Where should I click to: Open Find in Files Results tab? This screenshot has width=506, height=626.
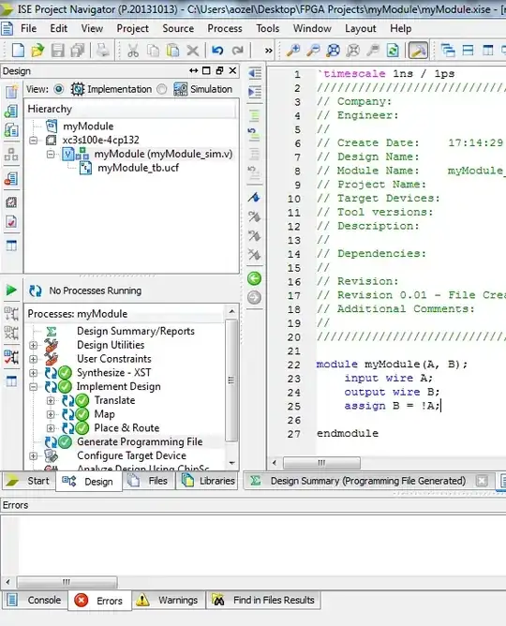pyautogui.click(x=263, y=600)
